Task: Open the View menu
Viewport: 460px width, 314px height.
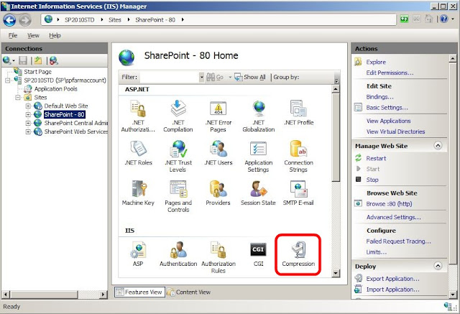Action: [33, 35]
